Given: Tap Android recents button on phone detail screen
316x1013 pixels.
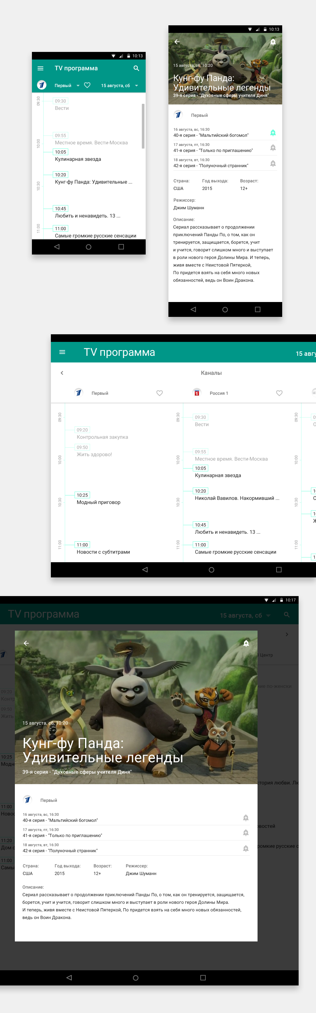Looking at the screenshot, I should point(258,310).
